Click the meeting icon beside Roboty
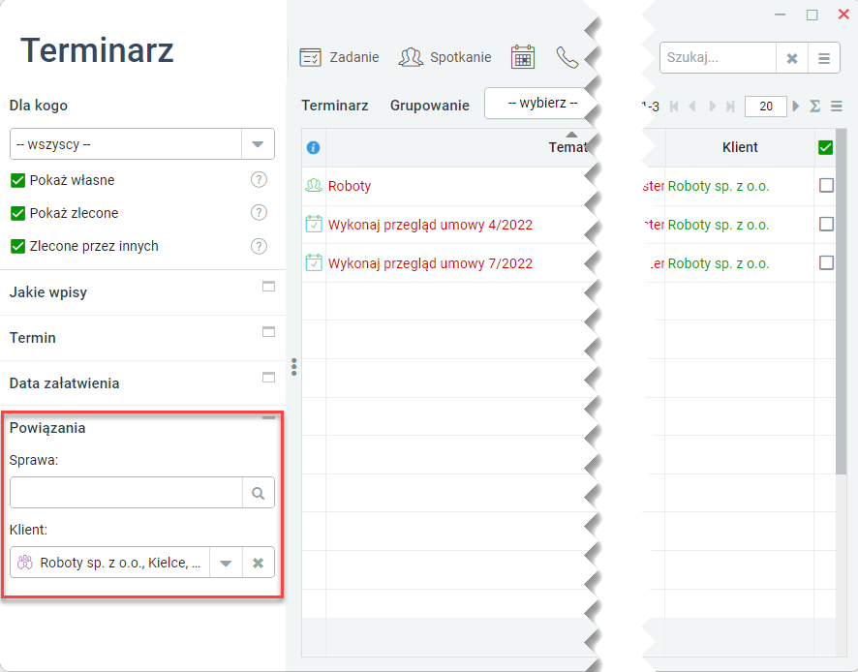 coord(314,186)
